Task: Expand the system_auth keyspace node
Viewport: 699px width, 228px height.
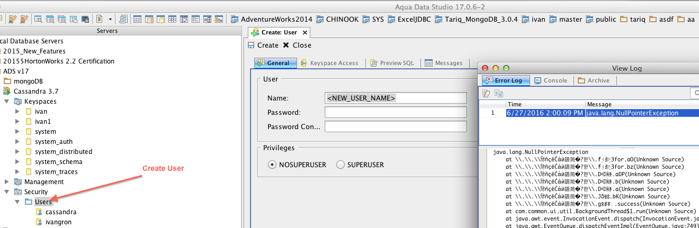Action: point(17,141)
